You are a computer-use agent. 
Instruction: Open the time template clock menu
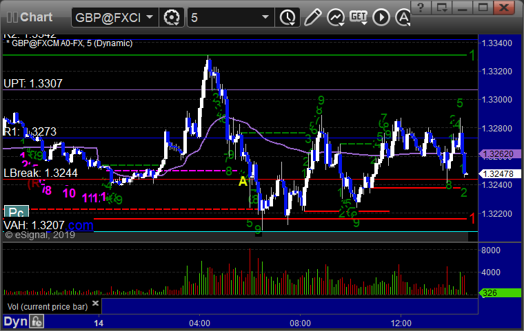(x=288, y=17)
